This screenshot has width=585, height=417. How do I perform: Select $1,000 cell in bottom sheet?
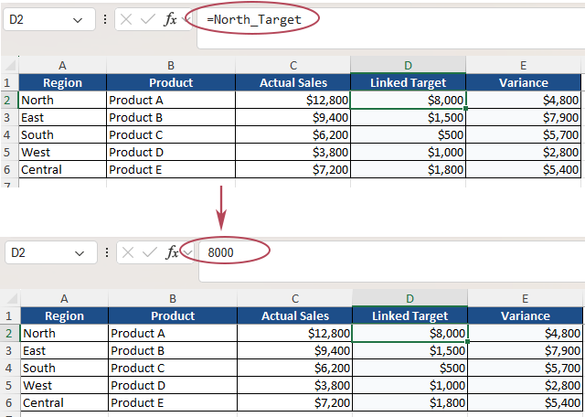[x=410, y=386]
